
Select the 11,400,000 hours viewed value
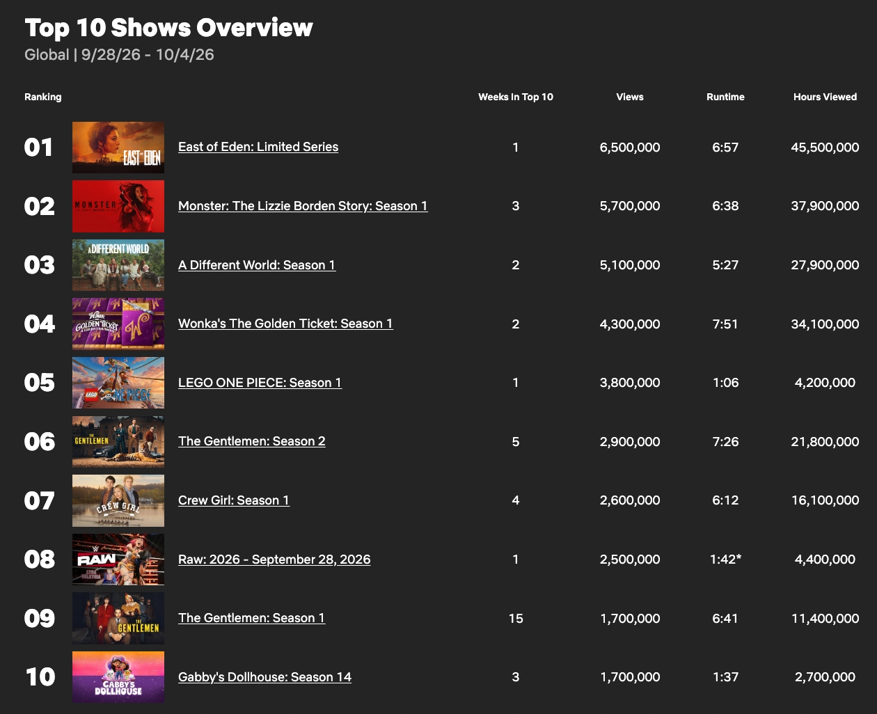point(825,619)
